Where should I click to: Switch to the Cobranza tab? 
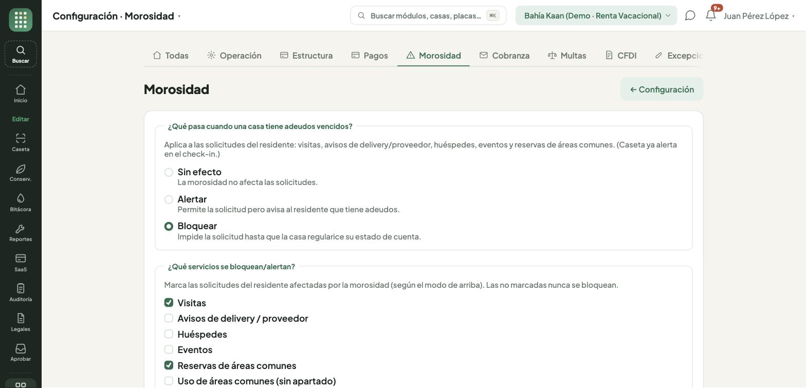coord(504,56)
